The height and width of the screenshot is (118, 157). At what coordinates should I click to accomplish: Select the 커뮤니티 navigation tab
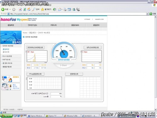click(54, 25)
